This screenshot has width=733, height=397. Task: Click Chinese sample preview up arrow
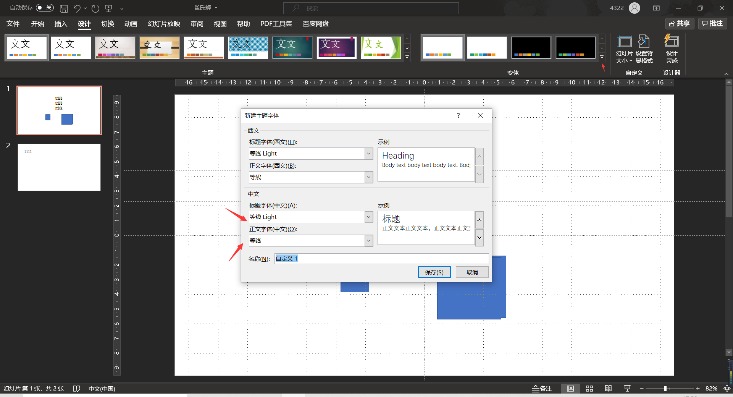pos(480,220)
